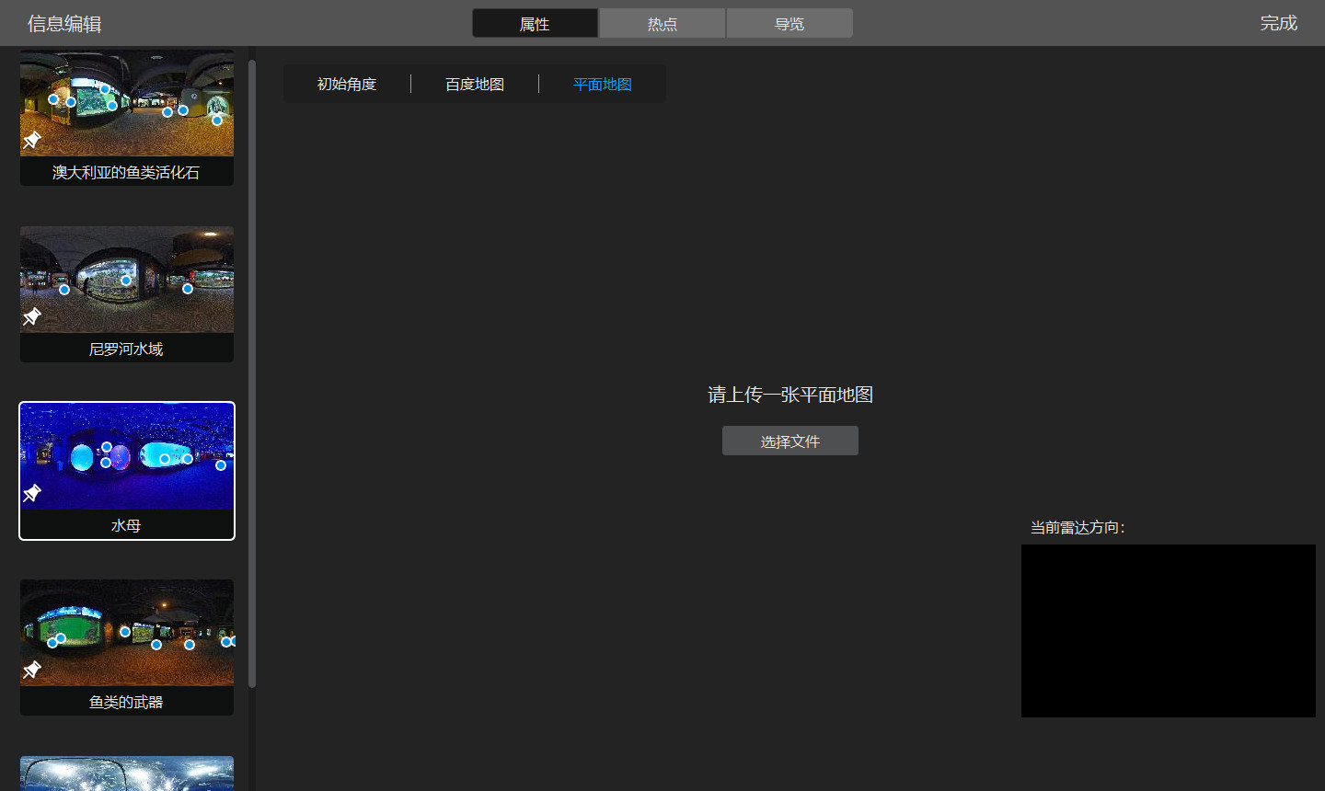Switch to the 热点 tab
Screen dimensions: 1325x791
coord(662,24)
